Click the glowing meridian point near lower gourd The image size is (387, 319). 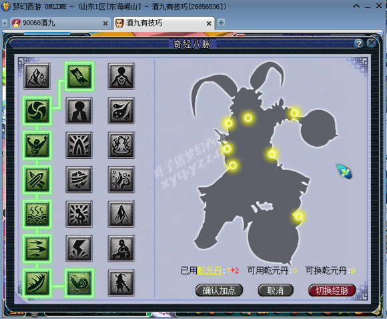coord(298,216)
